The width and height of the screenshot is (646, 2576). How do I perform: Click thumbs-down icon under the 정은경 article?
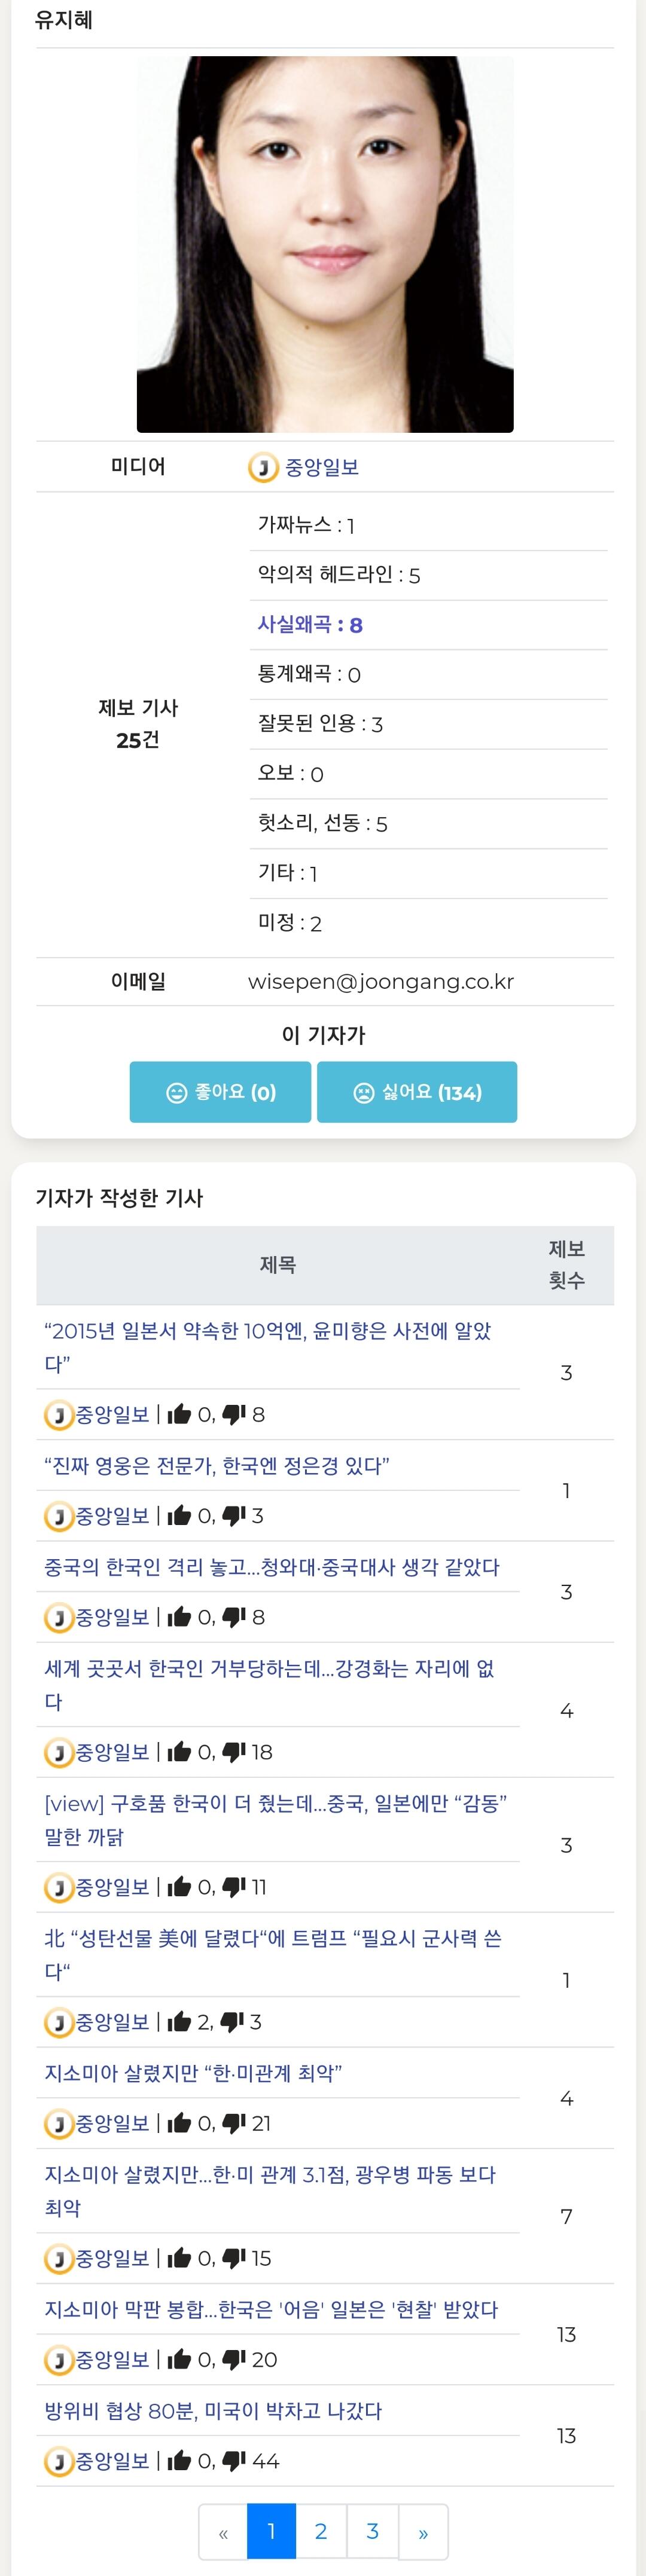point(234,1515)
